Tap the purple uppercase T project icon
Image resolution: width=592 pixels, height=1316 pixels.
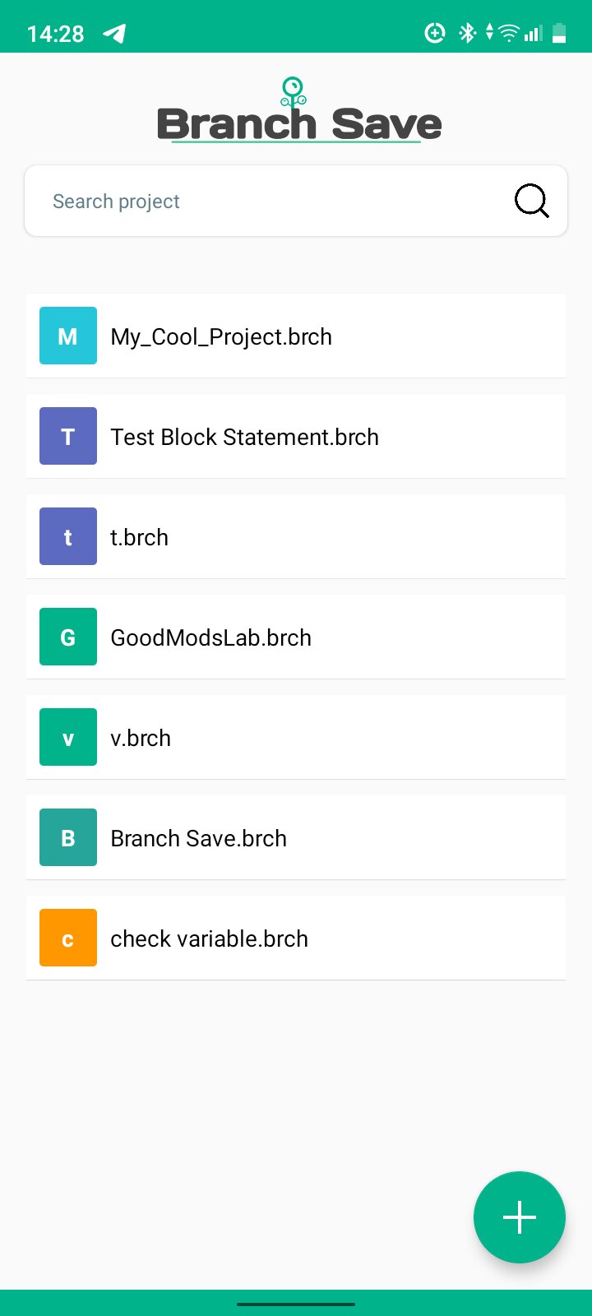click(68, 436)
